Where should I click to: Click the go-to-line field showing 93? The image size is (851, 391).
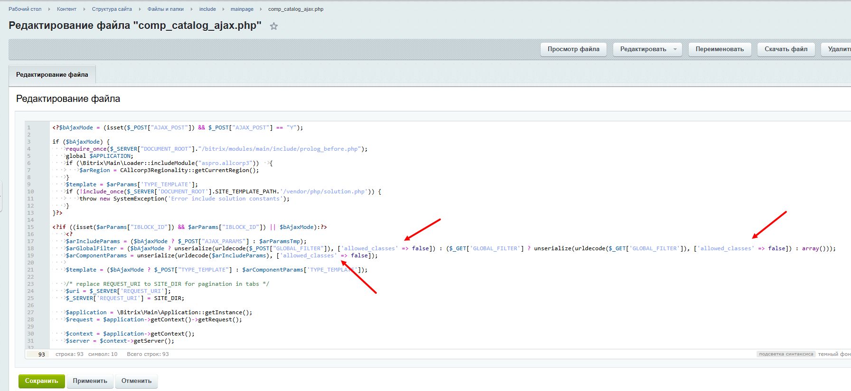38,355
